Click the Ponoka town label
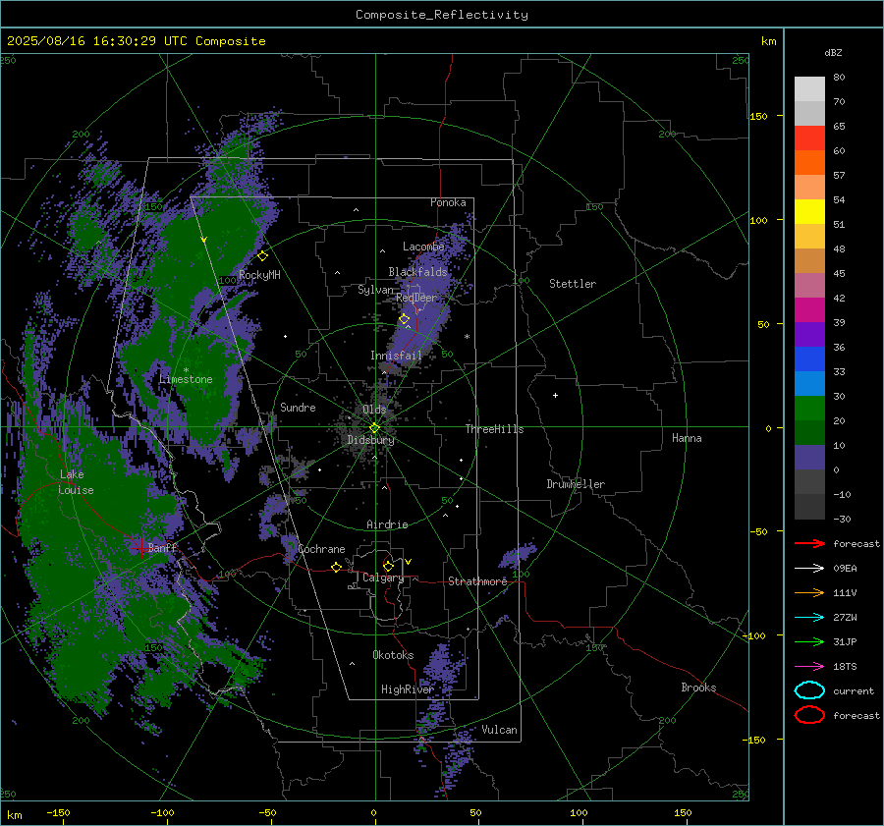The height and width of the screenshot is (826, 884). pos(448,202)
